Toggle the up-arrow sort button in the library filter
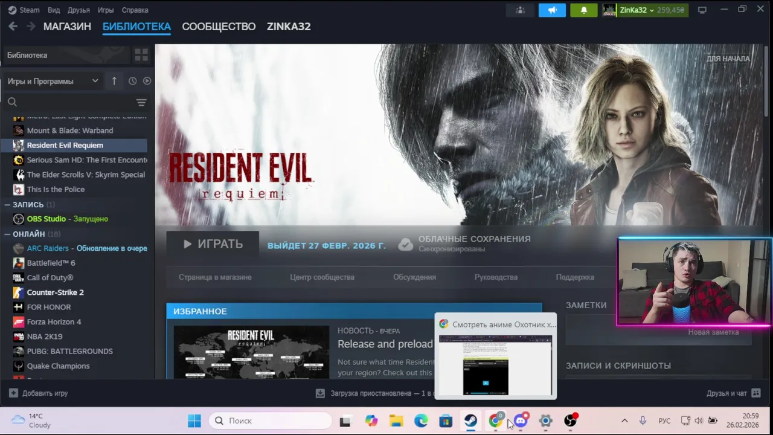 point(114,81)
